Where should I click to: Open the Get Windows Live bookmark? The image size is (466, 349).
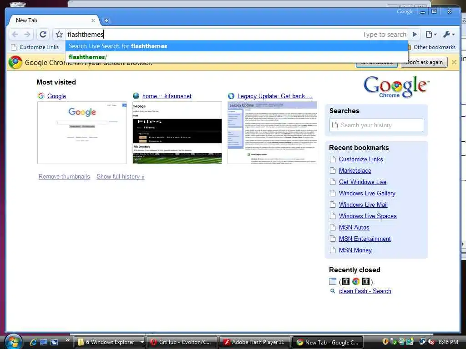point(363,182)
